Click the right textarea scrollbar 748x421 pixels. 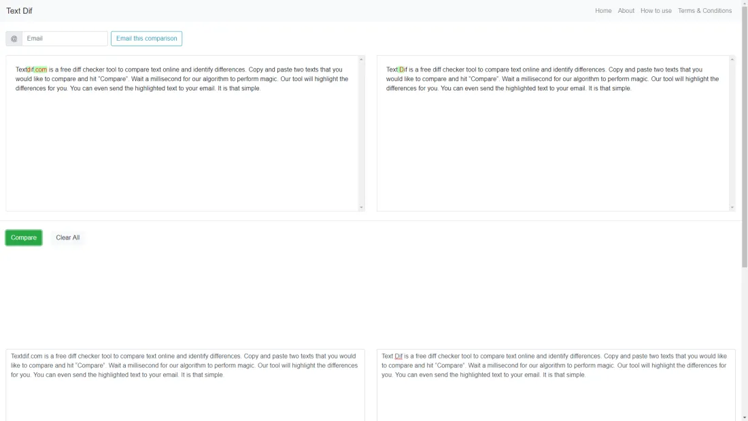point(732,133)
